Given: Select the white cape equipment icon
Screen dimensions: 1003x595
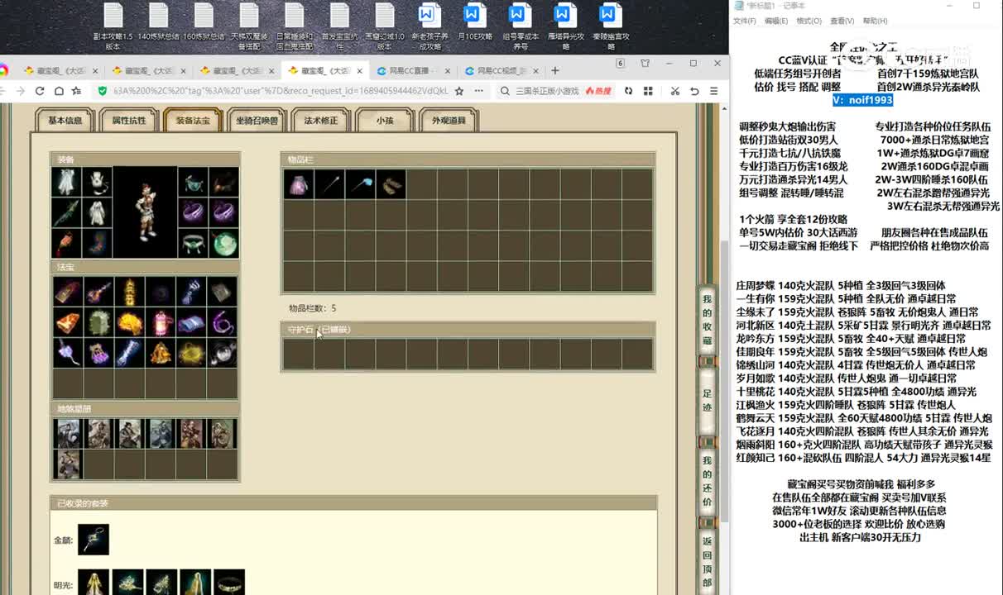Looking at the screenshot, I should point(66,182).
